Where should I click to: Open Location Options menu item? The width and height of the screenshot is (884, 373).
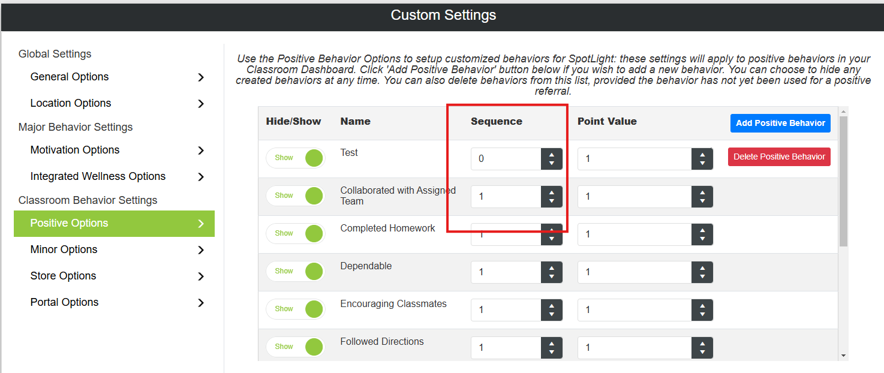click(114, 103)
